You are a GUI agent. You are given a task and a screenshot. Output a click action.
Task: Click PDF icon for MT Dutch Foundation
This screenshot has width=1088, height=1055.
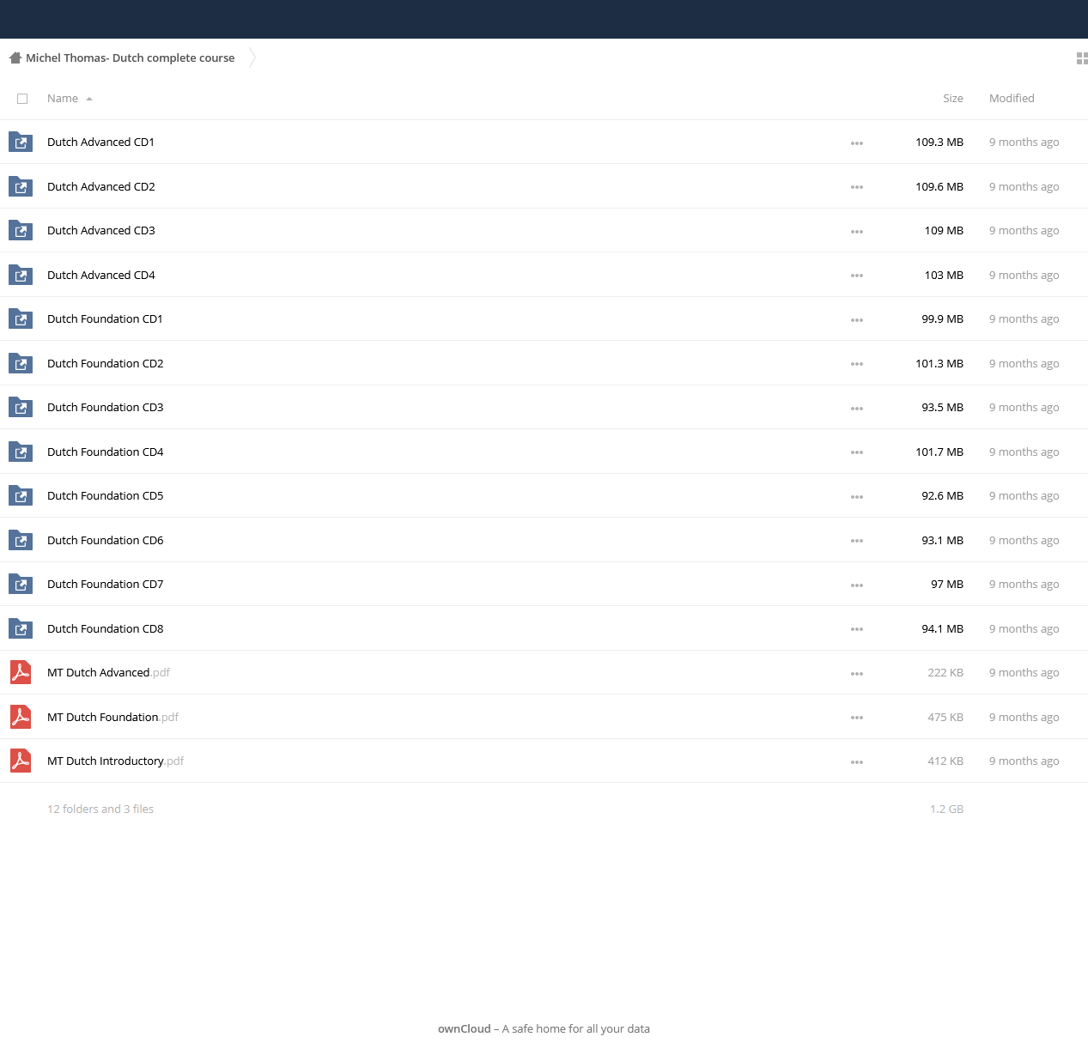click(x=21, y=717)
